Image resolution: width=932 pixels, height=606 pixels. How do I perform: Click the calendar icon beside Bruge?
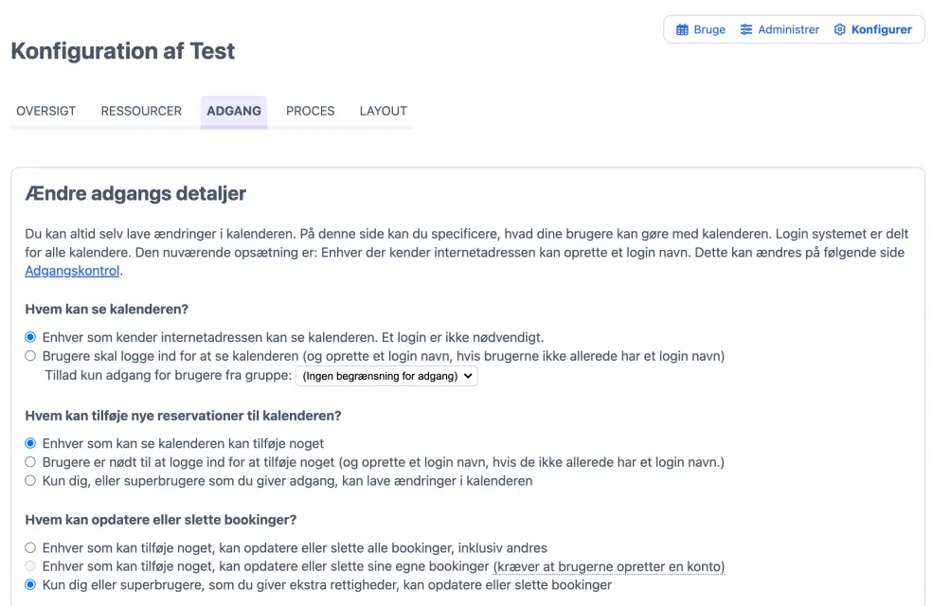682,29
